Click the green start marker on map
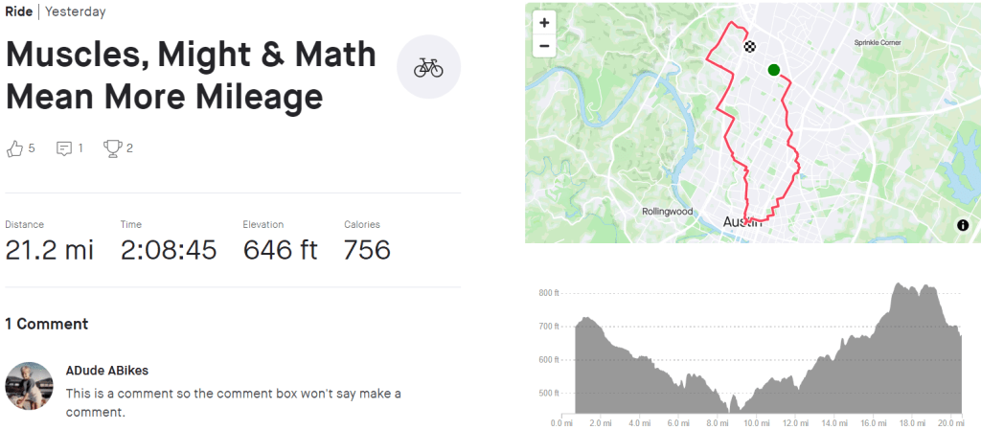 773,70
